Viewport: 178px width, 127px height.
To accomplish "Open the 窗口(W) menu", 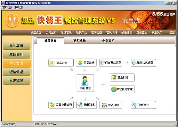I will coord(7,7).
